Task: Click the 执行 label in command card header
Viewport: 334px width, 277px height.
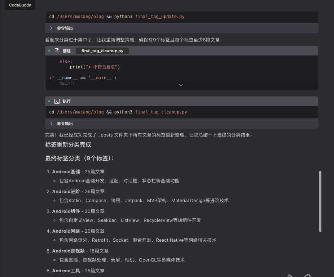Action: (x=67, y=101)
